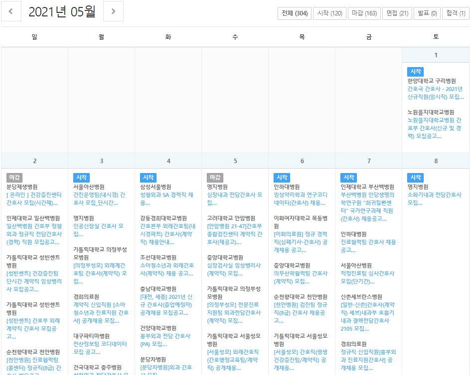The width and height of the screenshot is (471, 375).
Task: Click the date number 1 cell header
Action: [436, 55]
